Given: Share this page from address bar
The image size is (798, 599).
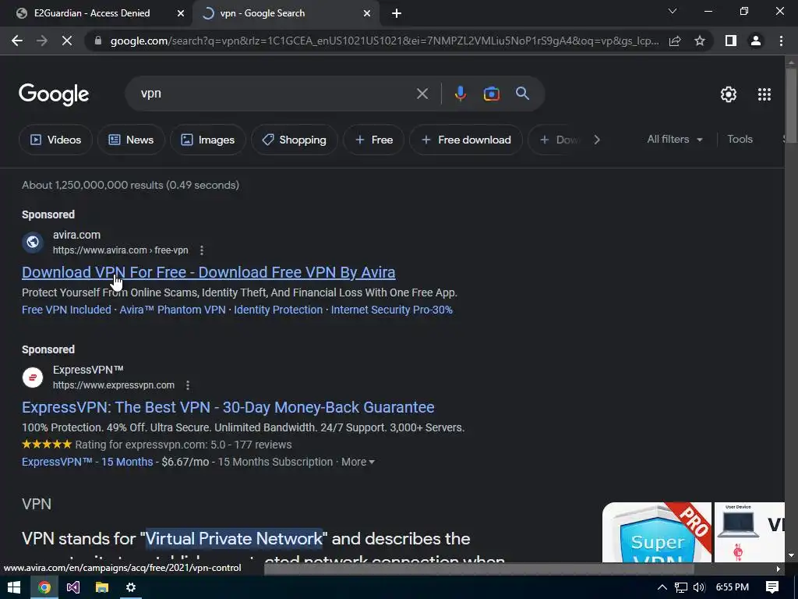Looking at the screenshot, I should (x=675, y=41).
